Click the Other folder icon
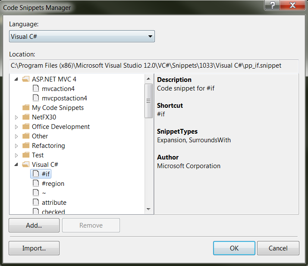The width and height of the screenshot is (308, 266). [26, 136]
